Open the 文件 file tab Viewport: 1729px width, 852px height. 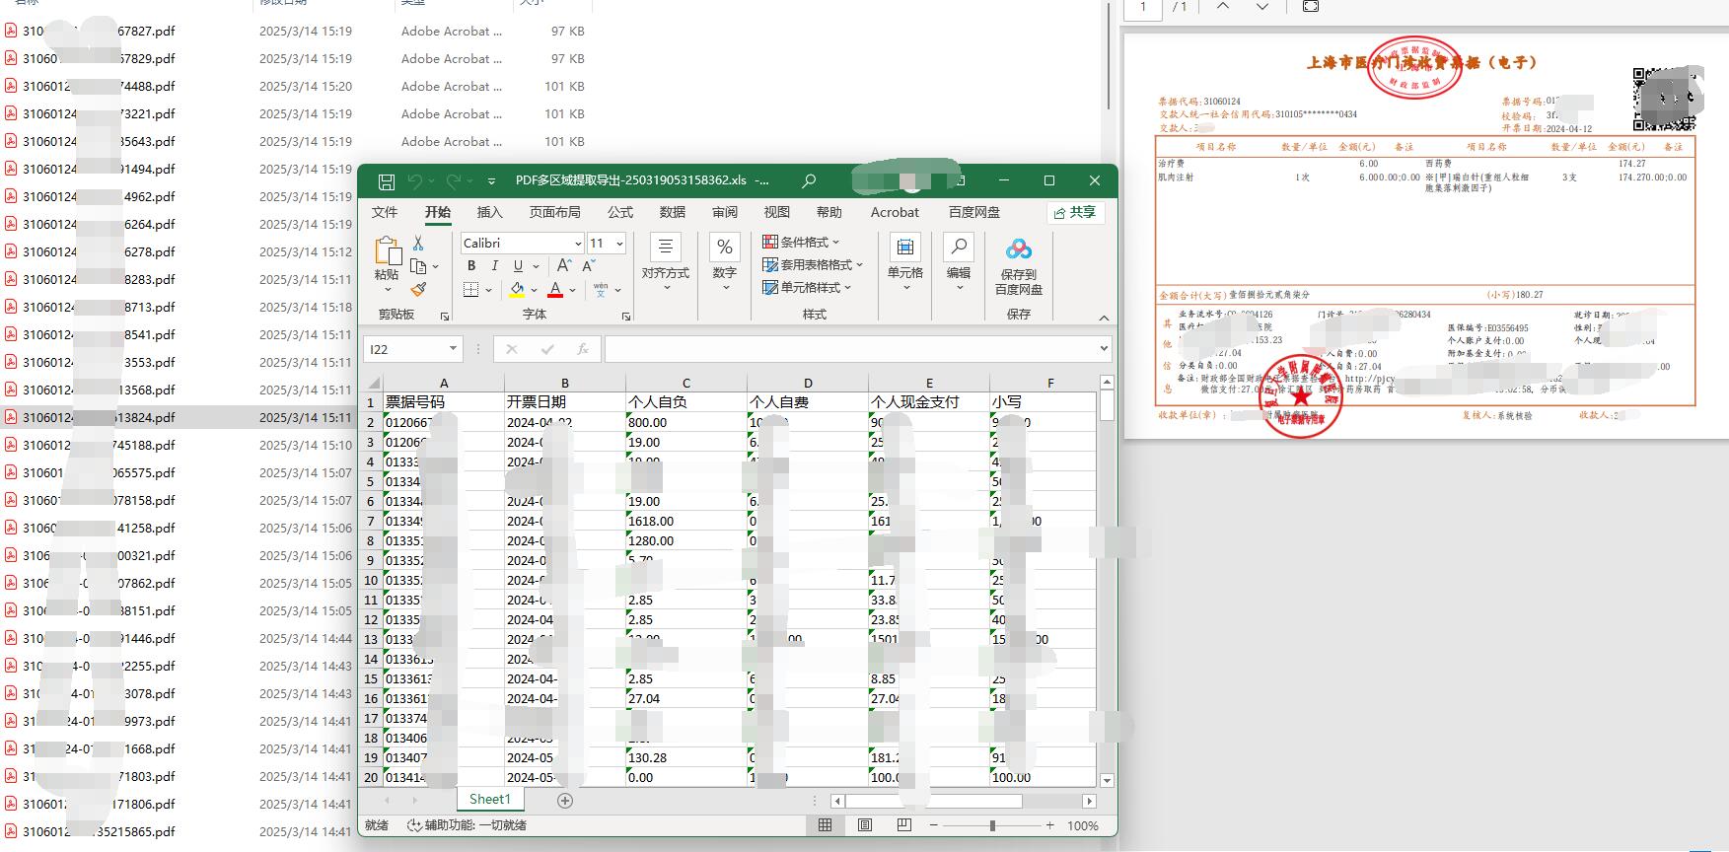tap(385, 212)
